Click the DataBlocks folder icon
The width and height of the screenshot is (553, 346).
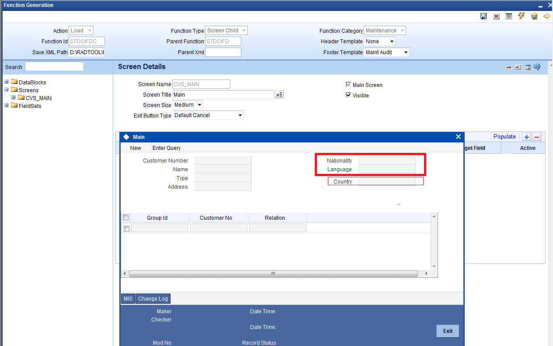coord(14,82)
